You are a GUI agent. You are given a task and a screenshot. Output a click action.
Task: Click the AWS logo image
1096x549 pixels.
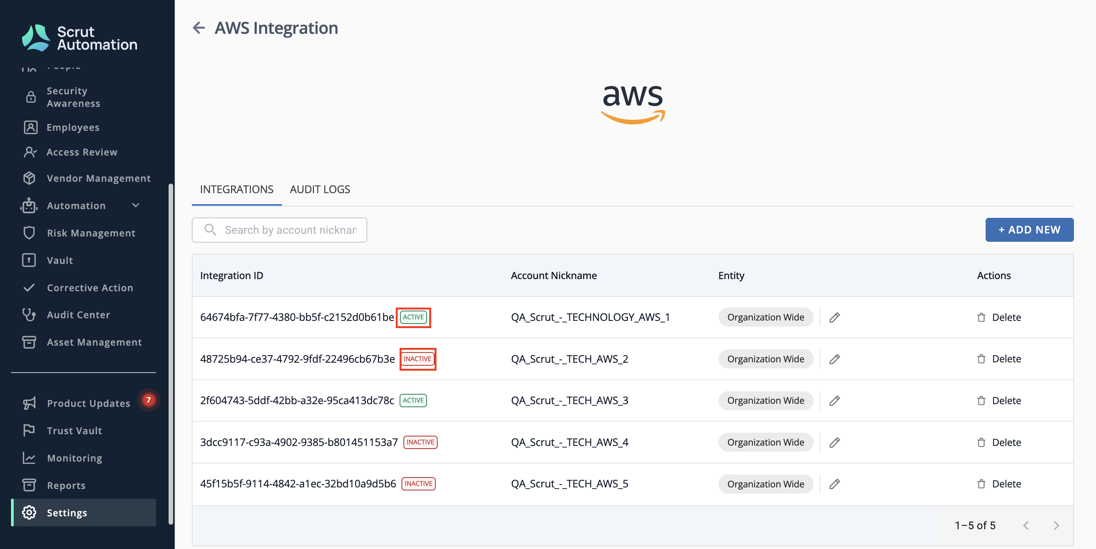tap(632, 105)
